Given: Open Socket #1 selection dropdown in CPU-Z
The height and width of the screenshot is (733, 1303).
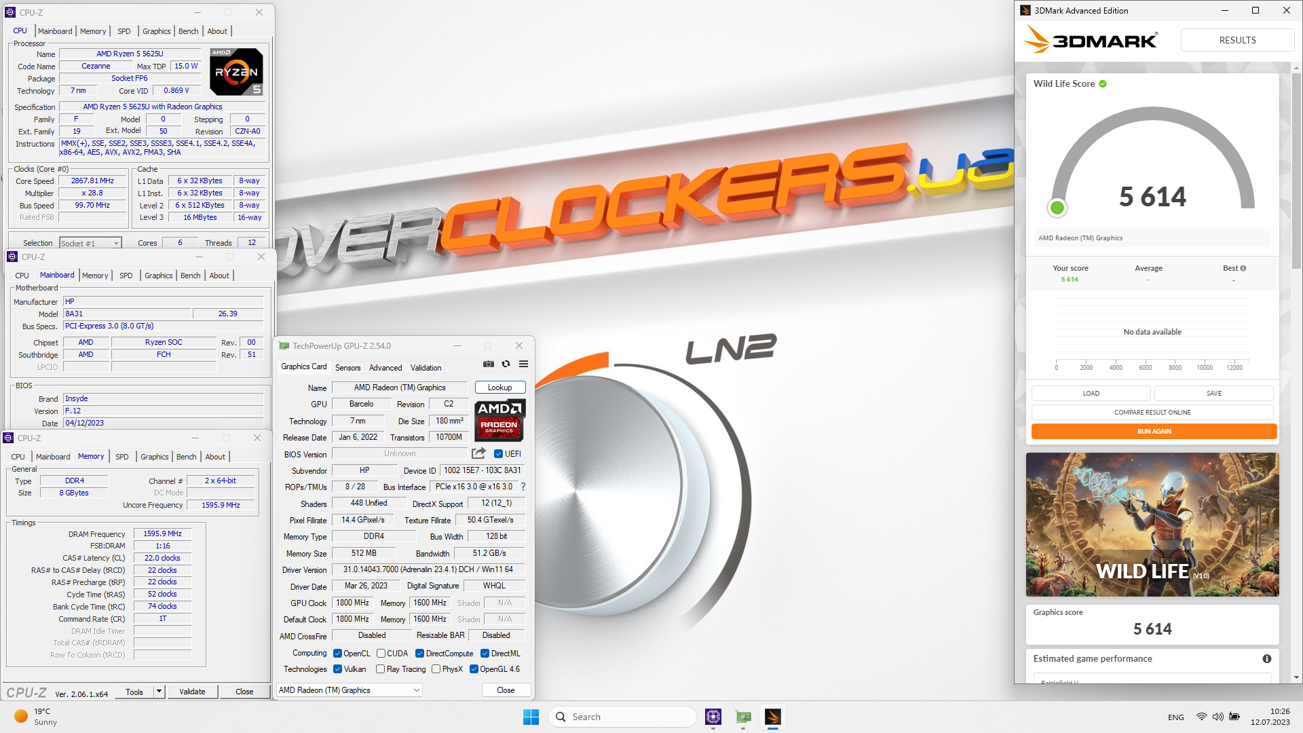Looking at the screenshot, I should (x=90, y=243).
